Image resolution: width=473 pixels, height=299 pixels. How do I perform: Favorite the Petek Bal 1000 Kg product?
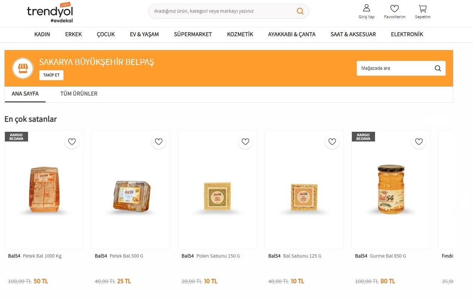pyautogui.click(x=72, y=142)
